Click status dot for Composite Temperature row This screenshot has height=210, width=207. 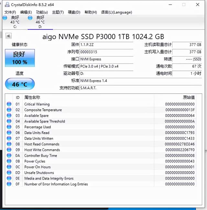(9, 110)
